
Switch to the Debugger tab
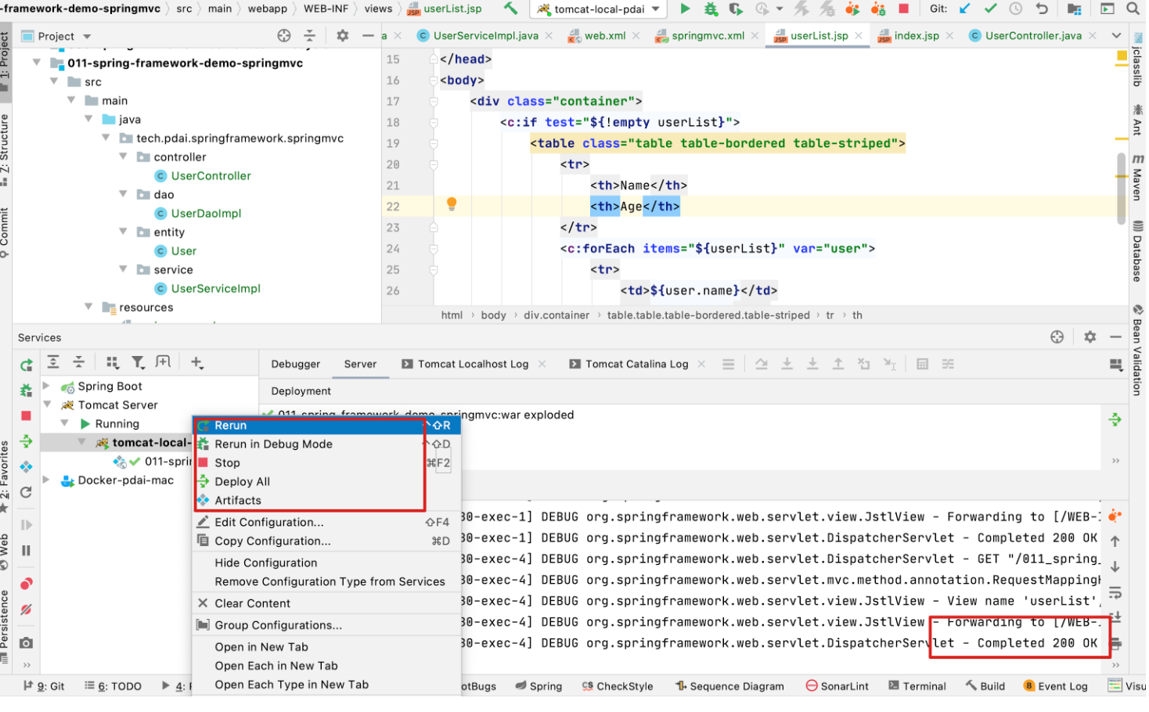[296, 365]
